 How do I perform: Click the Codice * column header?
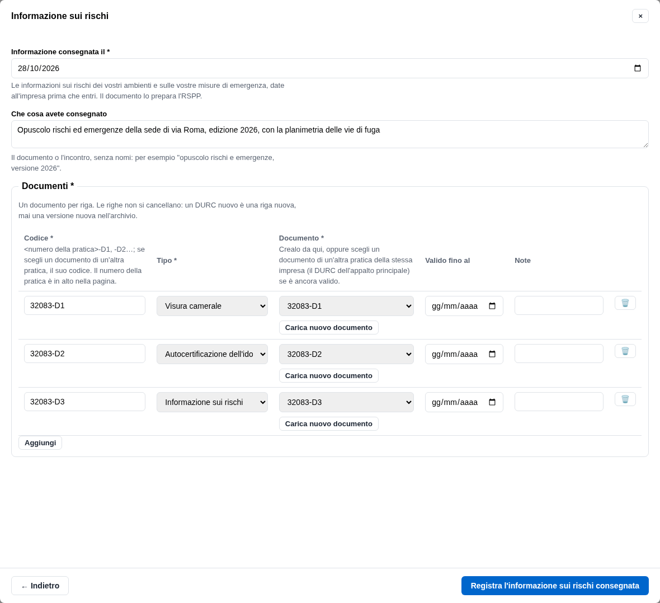[39, 238]
